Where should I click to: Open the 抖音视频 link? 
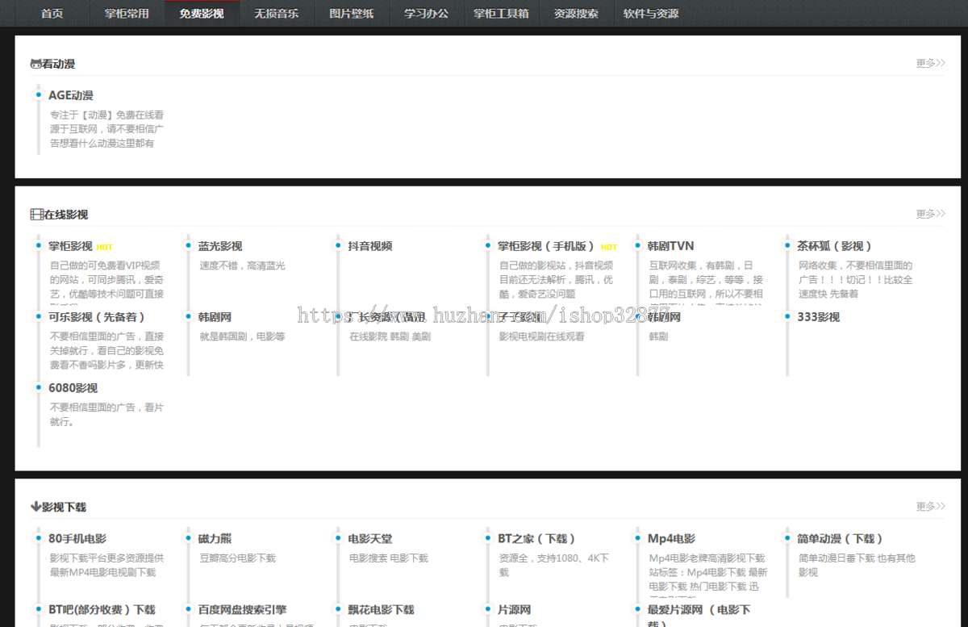(x=370, y=246)
